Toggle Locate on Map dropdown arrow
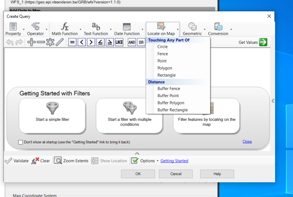The image size is (293, 197). pyautogui.click(x=178, y=29)
